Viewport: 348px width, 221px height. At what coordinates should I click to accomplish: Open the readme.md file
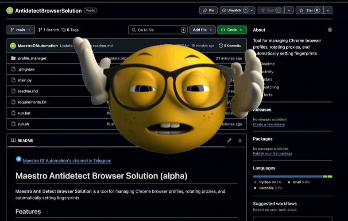coord(28,91)
